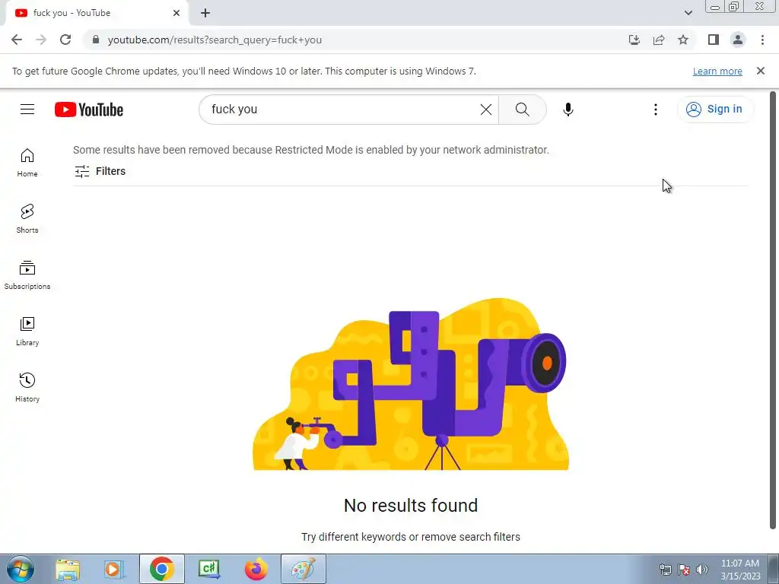Click the volume speaker tray icon
This screenshot has height=584, width=779.
[702, 570]
